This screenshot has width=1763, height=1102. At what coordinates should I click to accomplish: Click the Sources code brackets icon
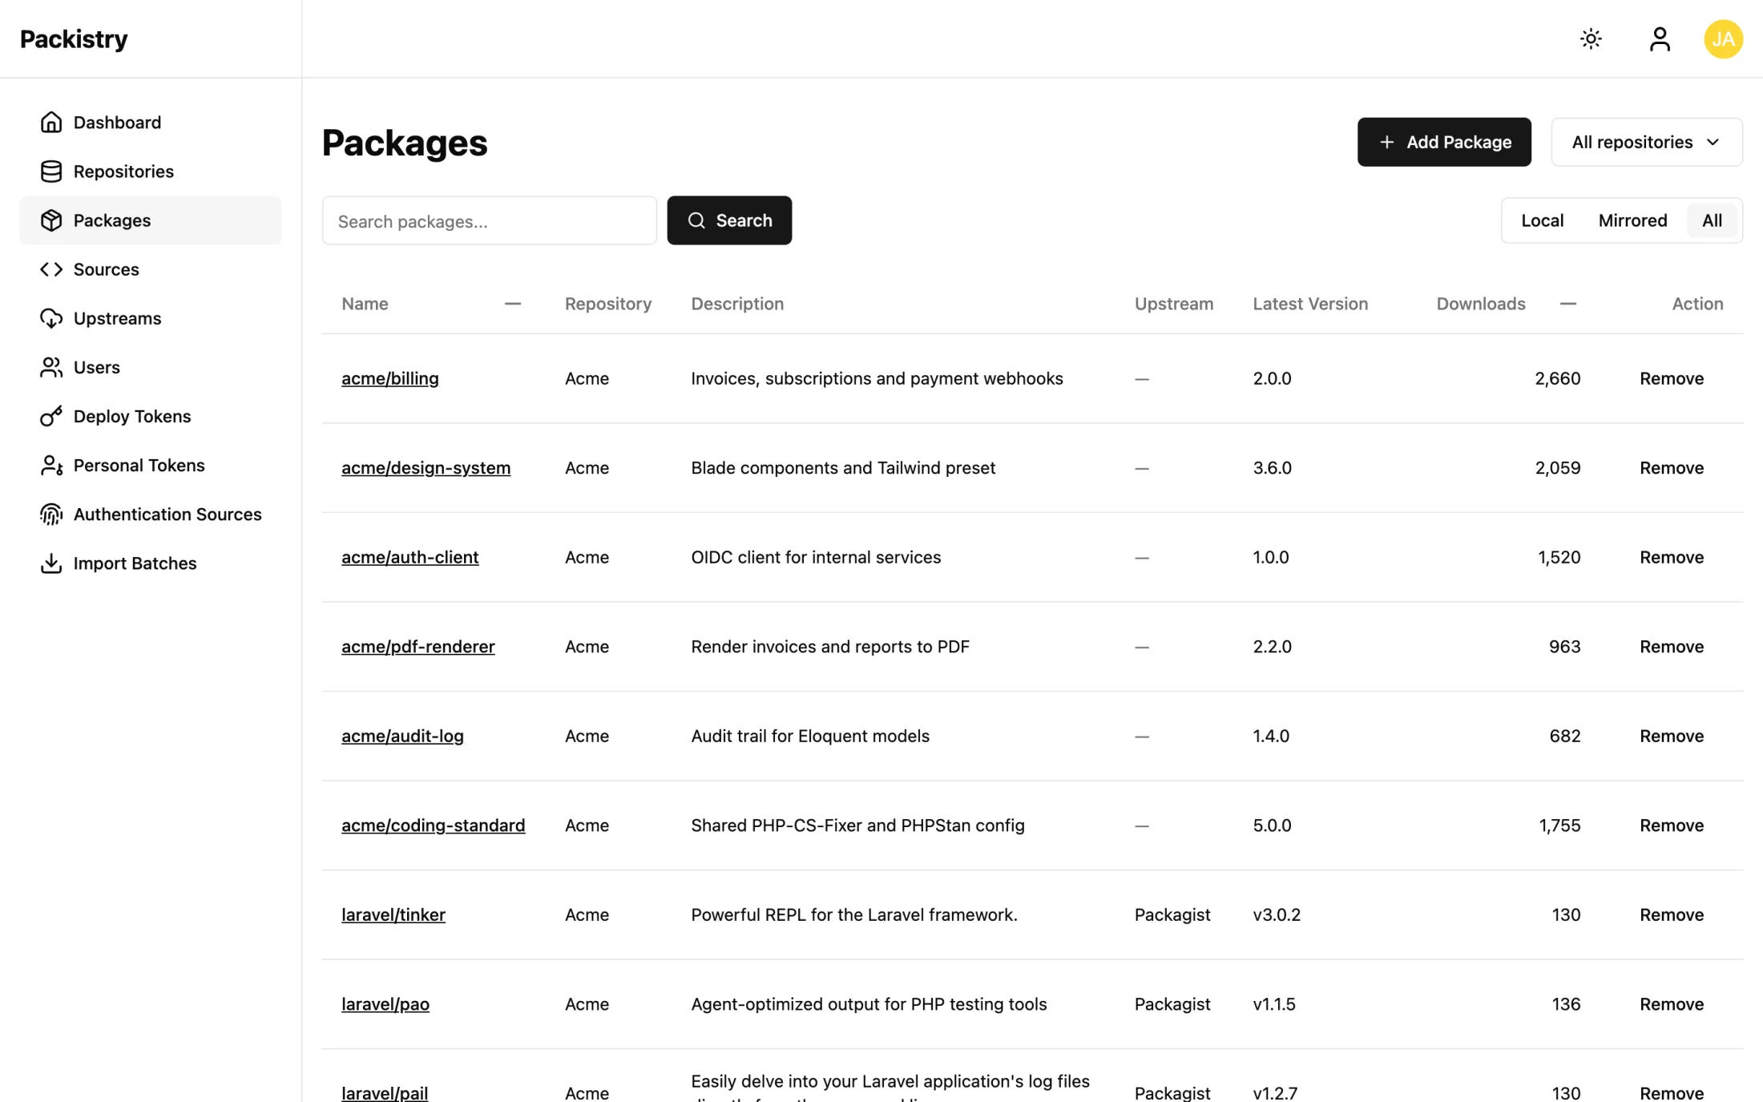coord(51,268)
